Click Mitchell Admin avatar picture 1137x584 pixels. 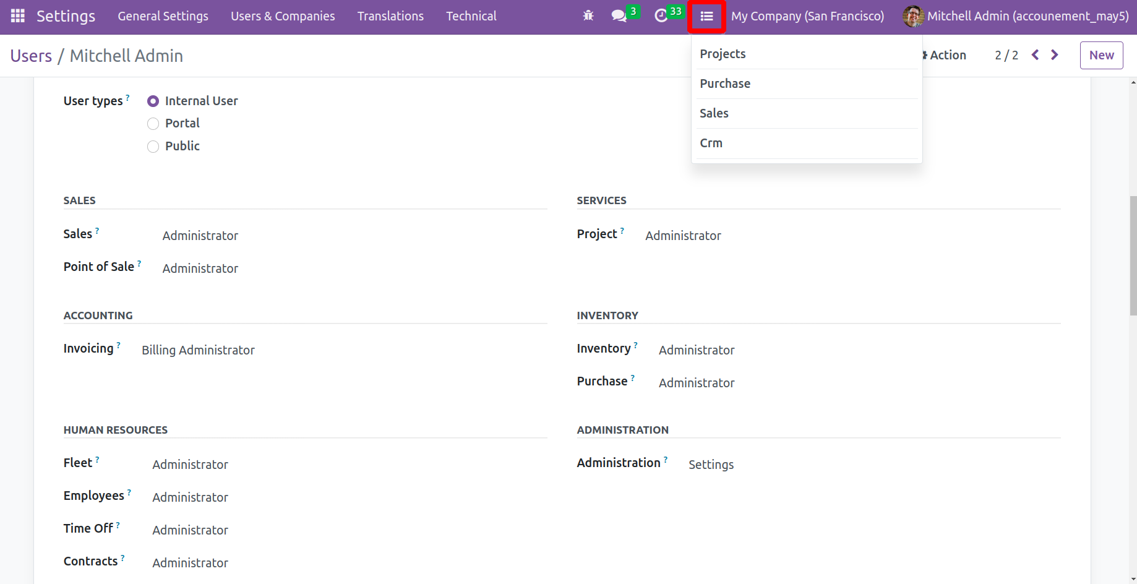click(913, 16)
